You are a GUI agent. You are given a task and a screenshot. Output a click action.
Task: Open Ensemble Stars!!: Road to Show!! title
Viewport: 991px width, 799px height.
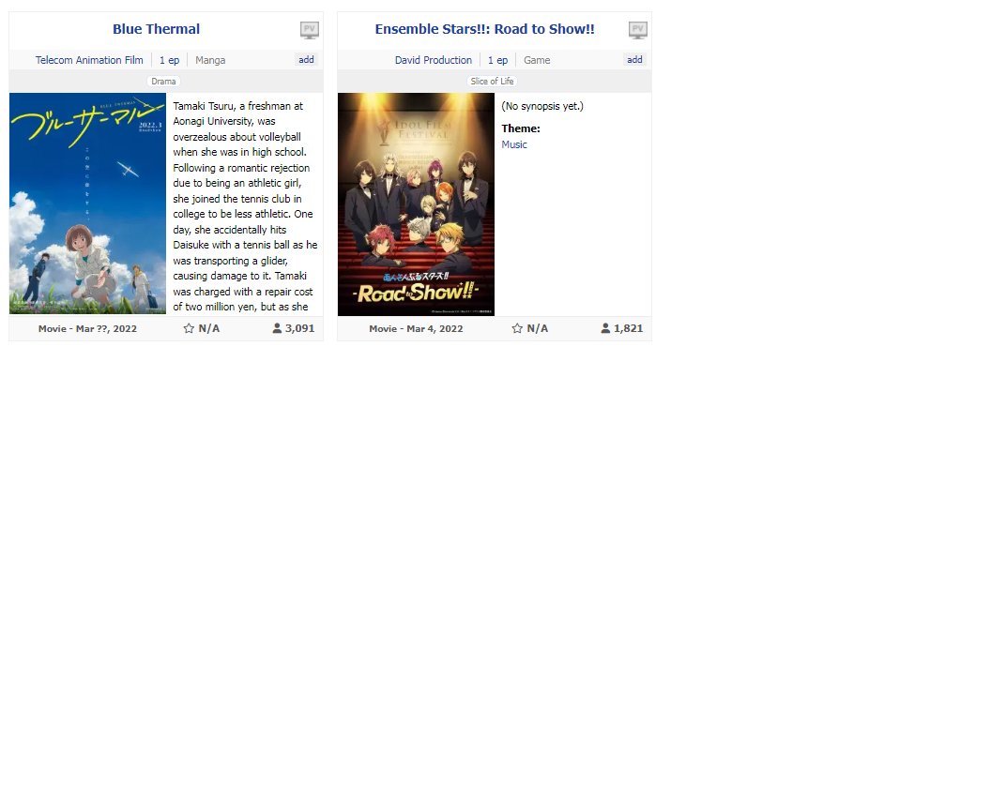click(484, 29)
